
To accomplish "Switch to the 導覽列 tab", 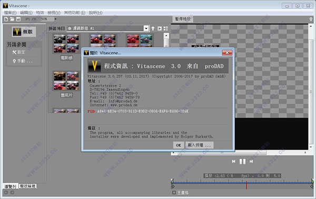I will pyautogui.click(x=11, y=186).
